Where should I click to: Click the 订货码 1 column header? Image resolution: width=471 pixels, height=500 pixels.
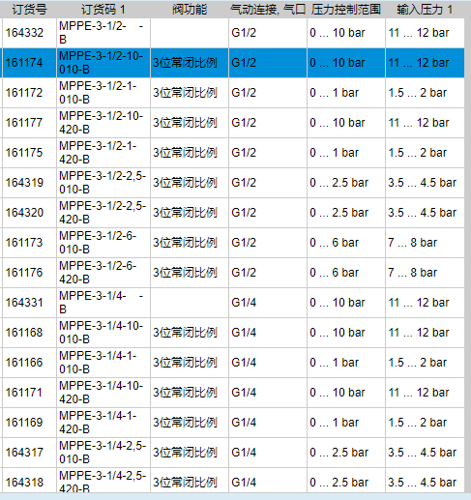coord(103,10)
